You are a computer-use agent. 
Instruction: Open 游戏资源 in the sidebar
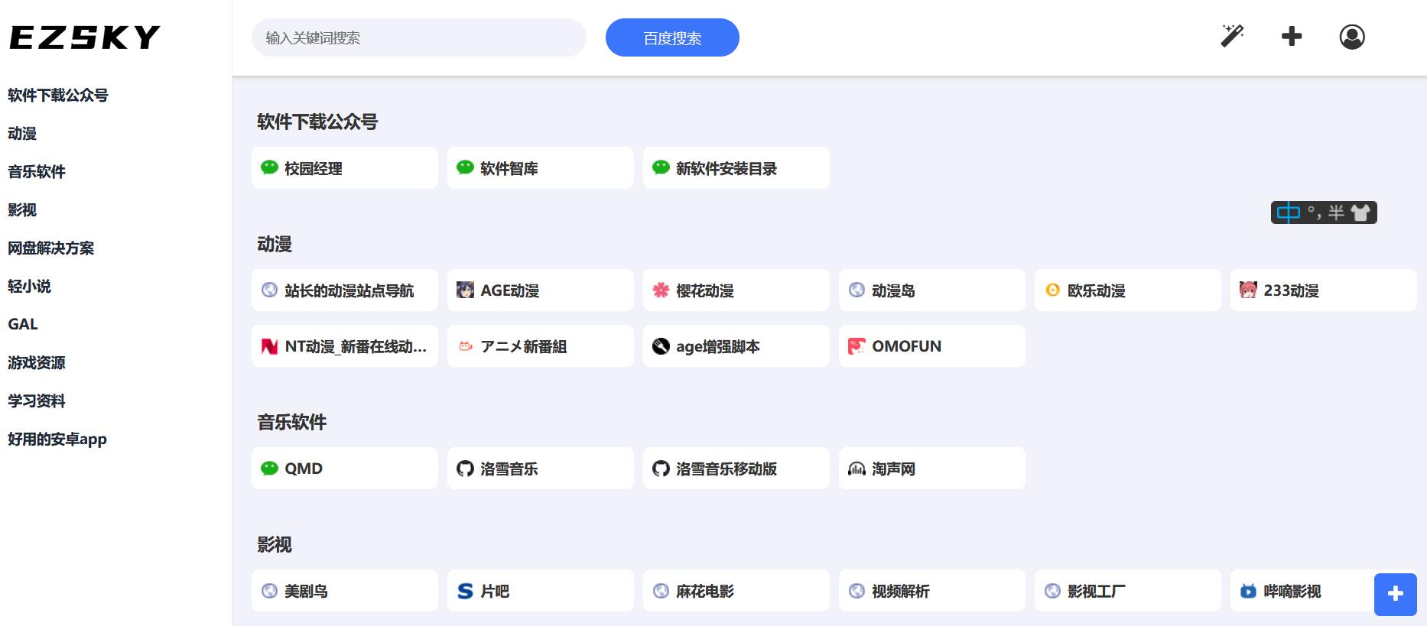37,363
